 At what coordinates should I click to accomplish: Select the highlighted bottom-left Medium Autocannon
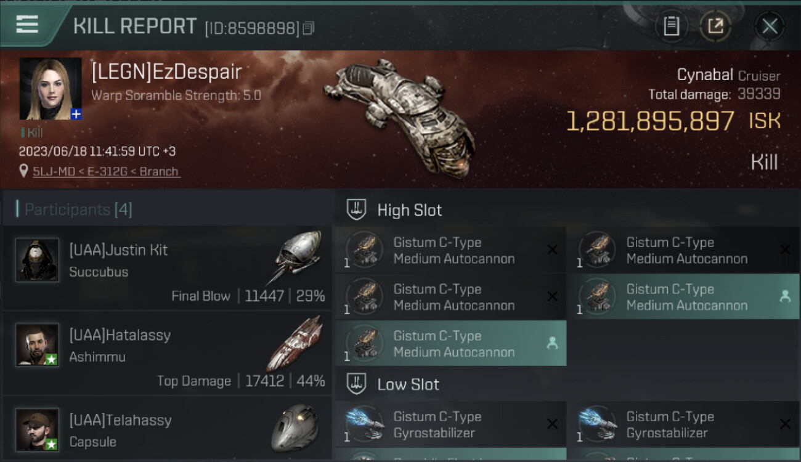[450, 344]
